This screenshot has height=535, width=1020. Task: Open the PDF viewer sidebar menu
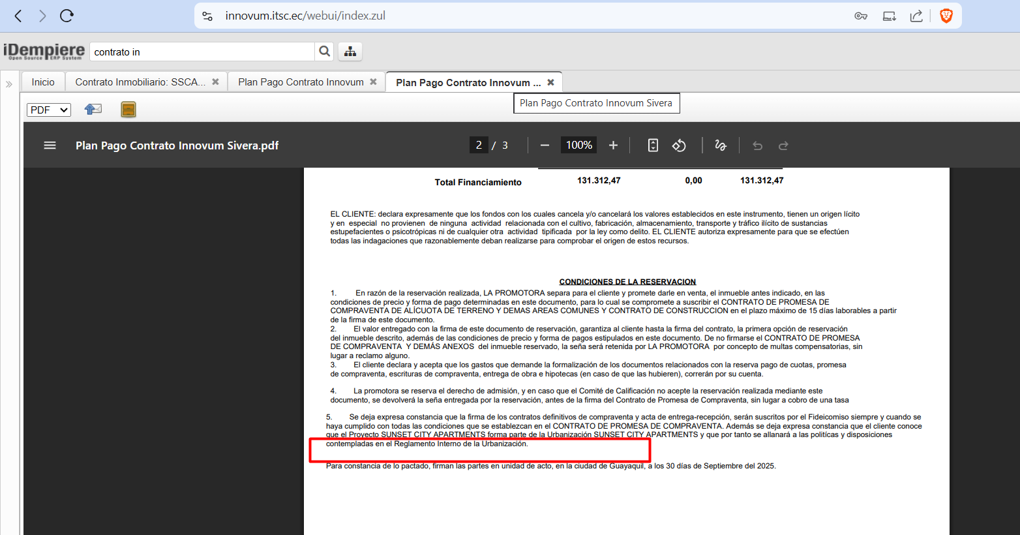(x=50, y=145)
